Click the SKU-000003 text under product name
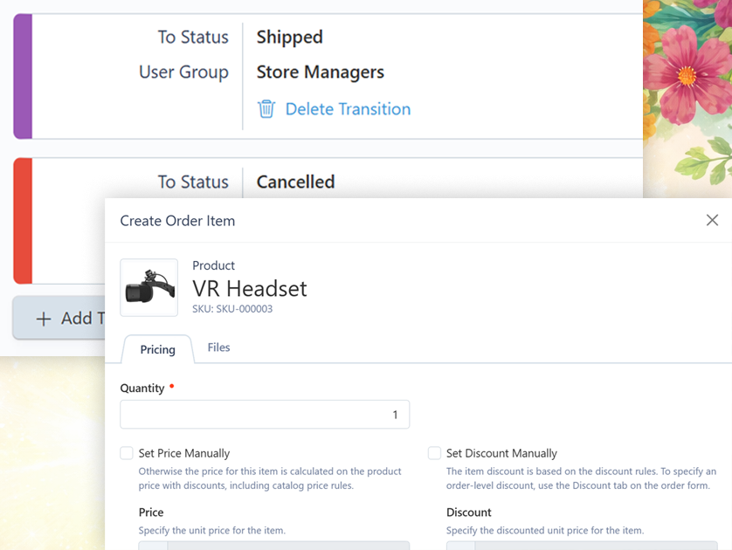Image resolution: width=732 pixels, height=550 pixels. point(232,309)
